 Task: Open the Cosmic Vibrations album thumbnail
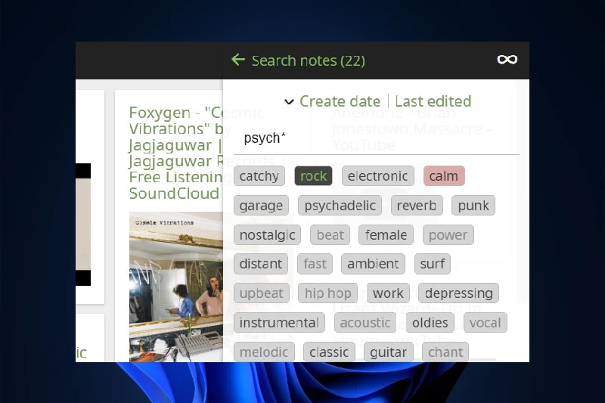176,287
